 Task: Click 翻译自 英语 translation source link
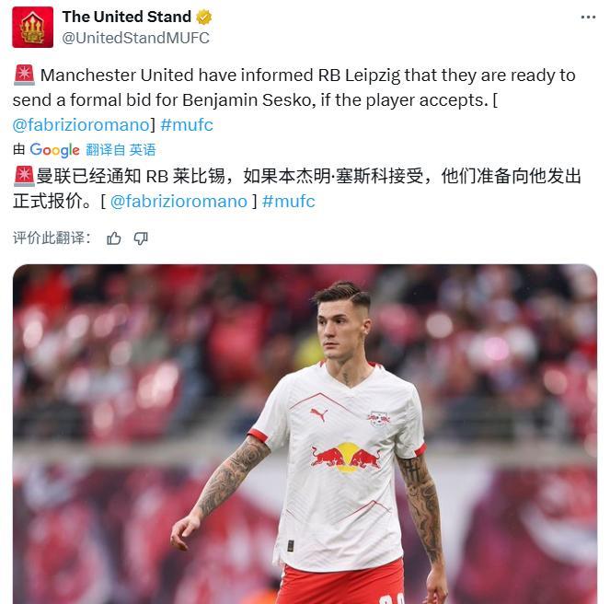[121, 150]
